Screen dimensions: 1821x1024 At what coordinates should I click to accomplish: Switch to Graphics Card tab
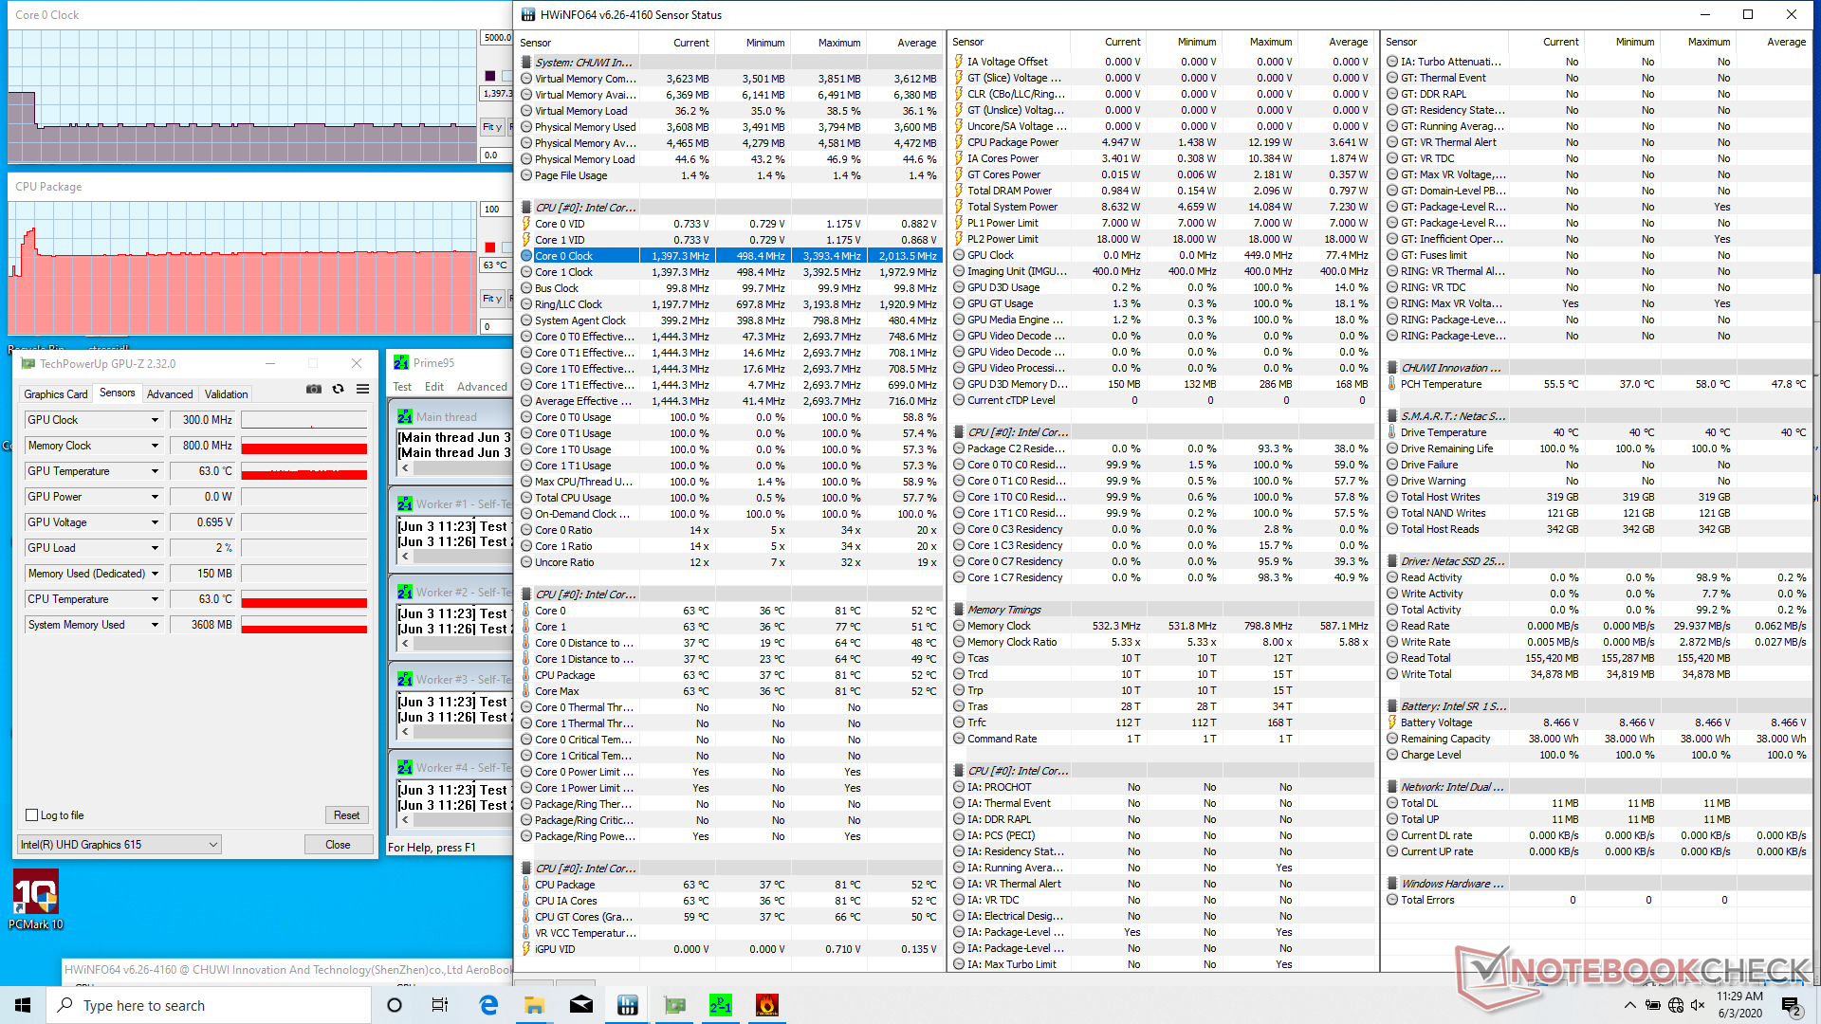[56, 394]
